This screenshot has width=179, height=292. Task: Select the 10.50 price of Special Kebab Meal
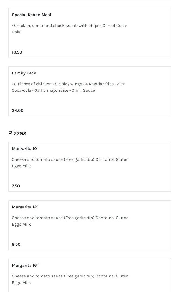point(17,52)
